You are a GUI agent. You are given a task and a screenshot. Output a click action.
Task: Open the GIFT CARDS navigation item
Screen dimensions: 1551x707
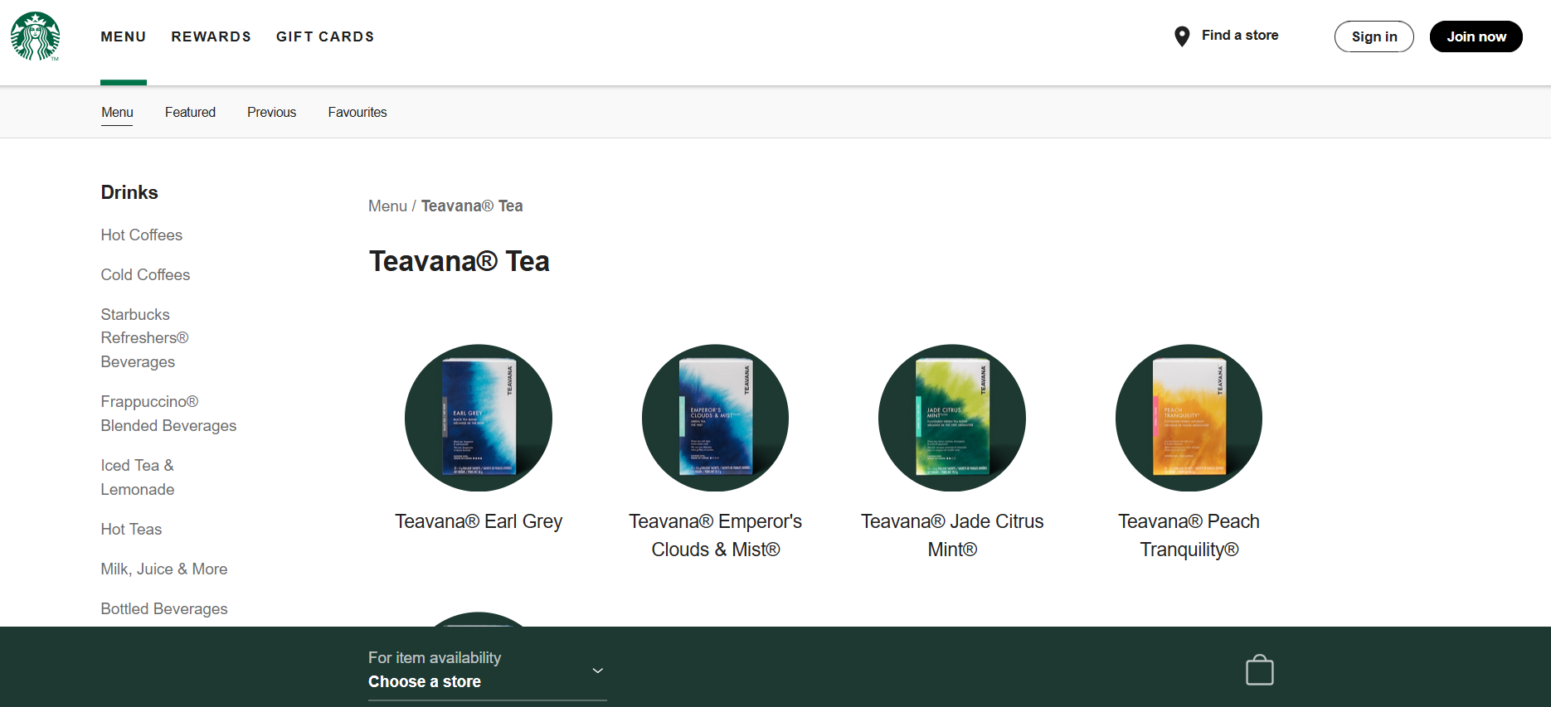(x=325, y=36)
